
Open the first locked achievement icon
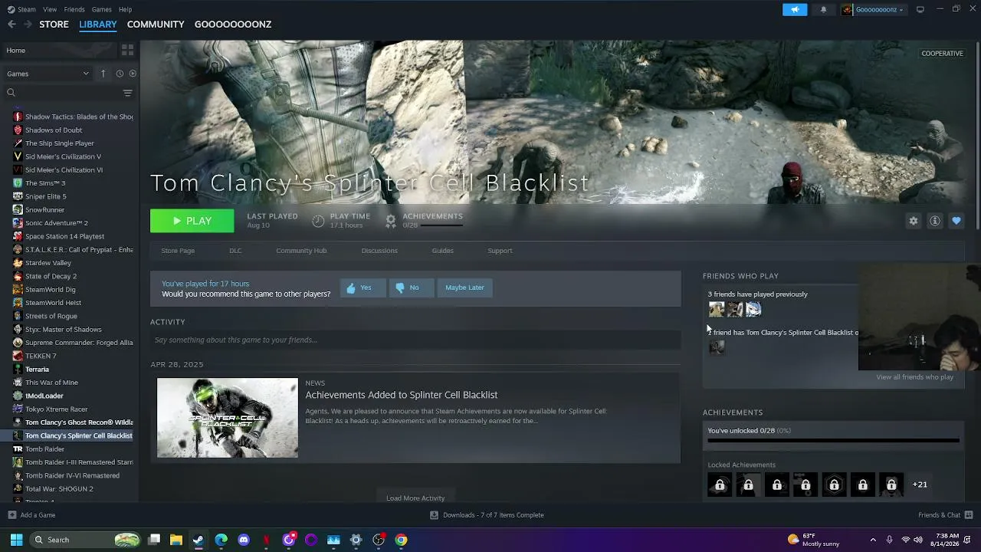(720, 485)
